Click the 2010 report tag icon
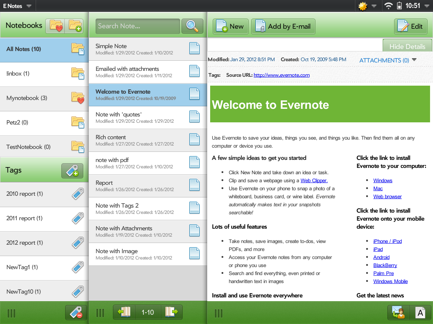 78,194
